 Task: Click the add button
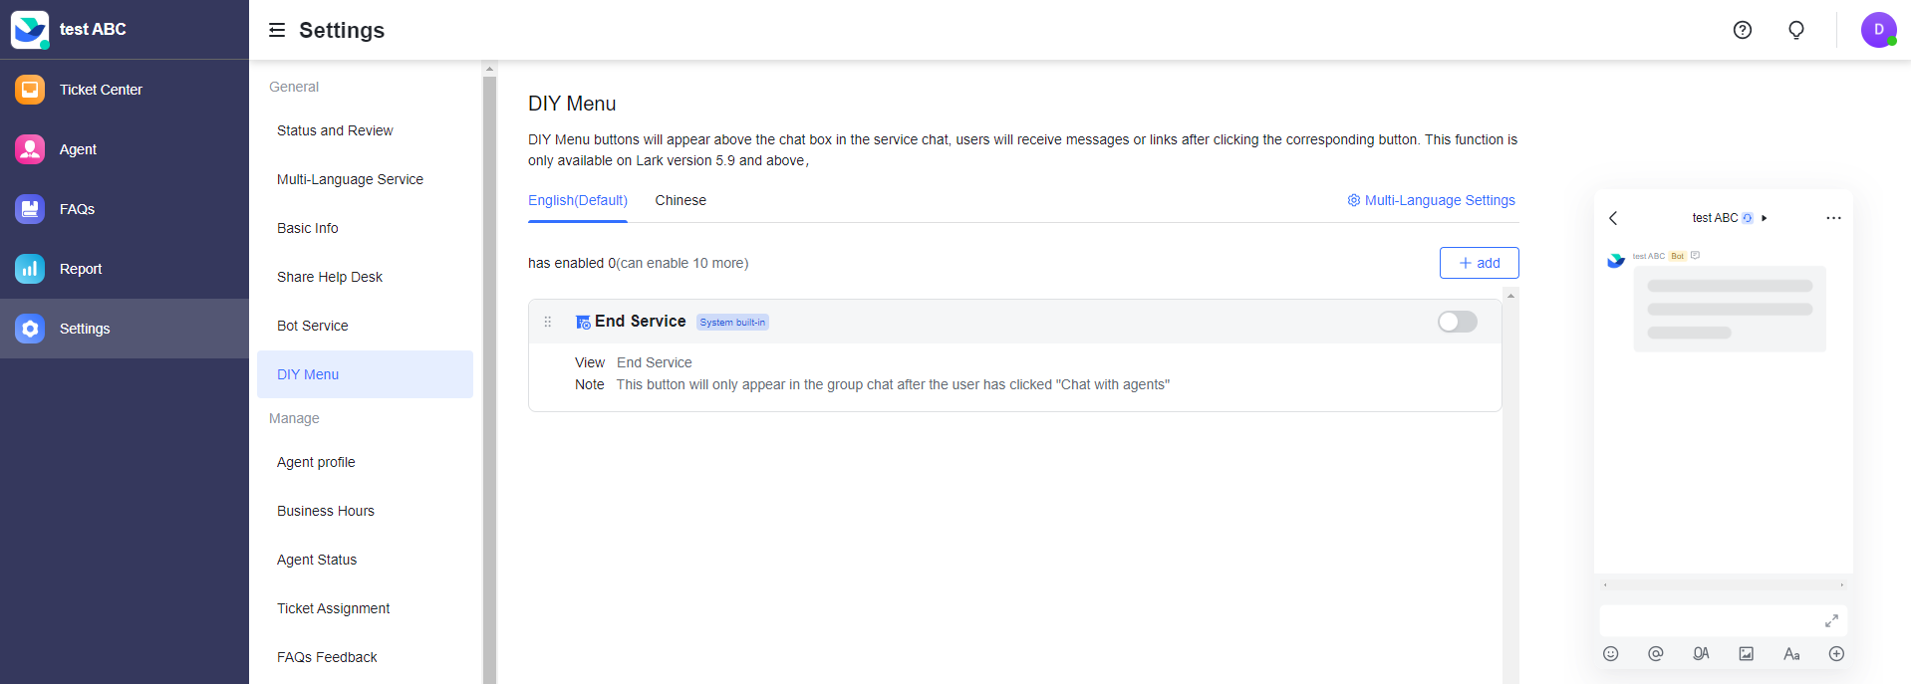click(x=1479, y=263)
